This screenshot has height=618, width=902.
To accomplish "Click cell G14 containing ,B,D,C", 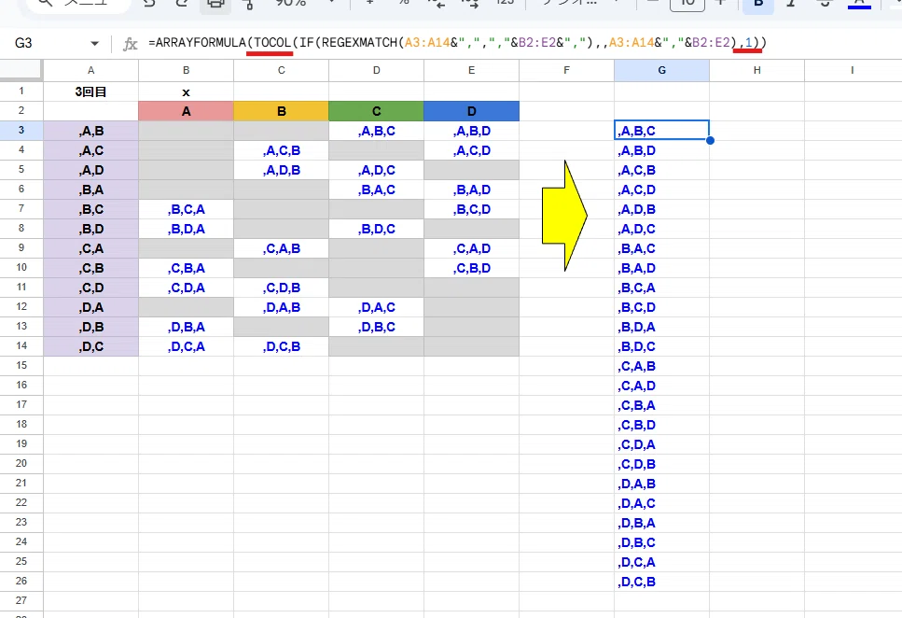I will click(661, 346).
